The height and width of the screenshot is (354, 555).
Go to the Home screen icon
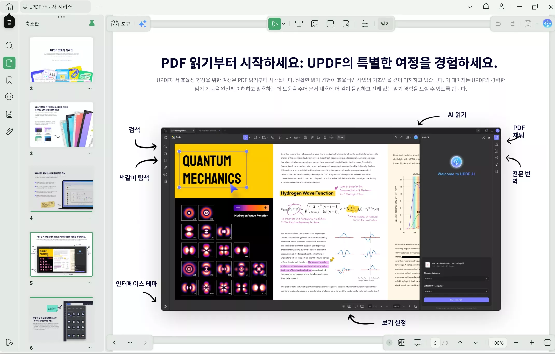tap(9, 7)
